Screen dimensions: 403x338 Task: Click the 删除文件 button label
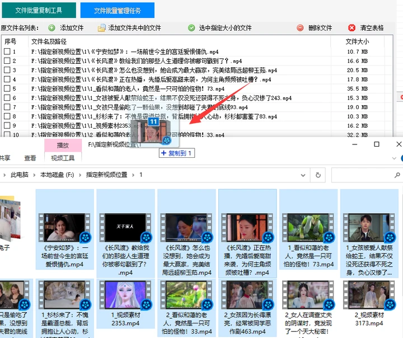[x=320, y=28]
